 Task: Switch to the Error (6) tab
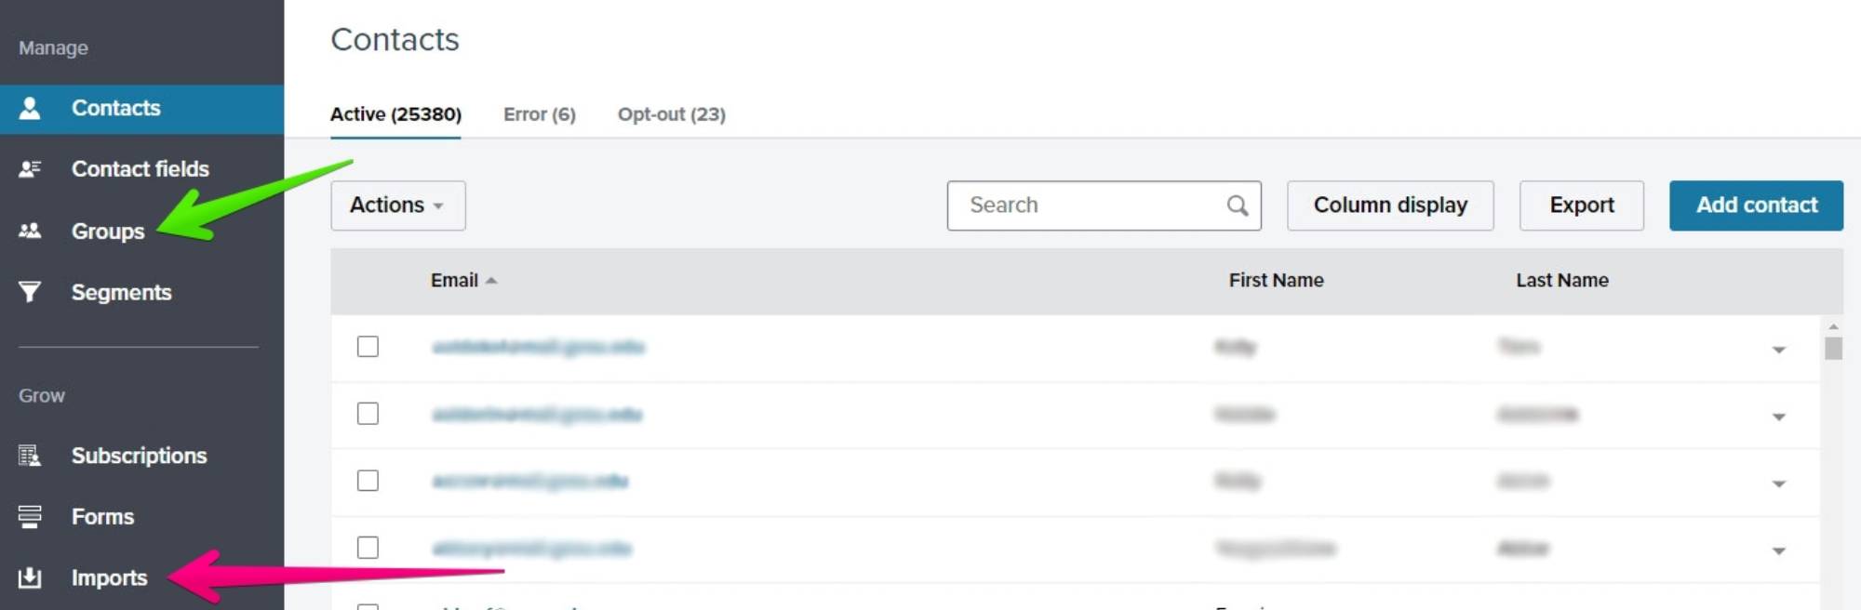click(x=539, y=114)
